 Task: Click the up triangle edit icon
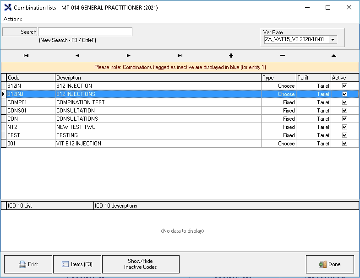333,55
